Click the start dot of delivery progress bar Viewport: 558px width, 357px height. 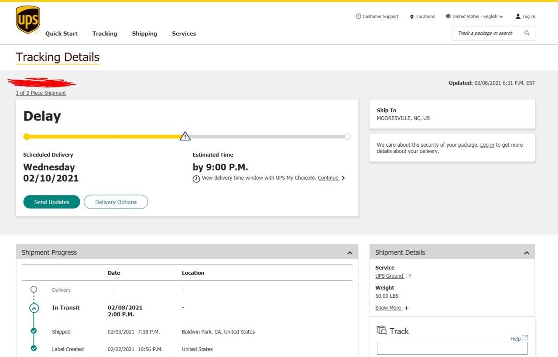(x=27, y=137)
